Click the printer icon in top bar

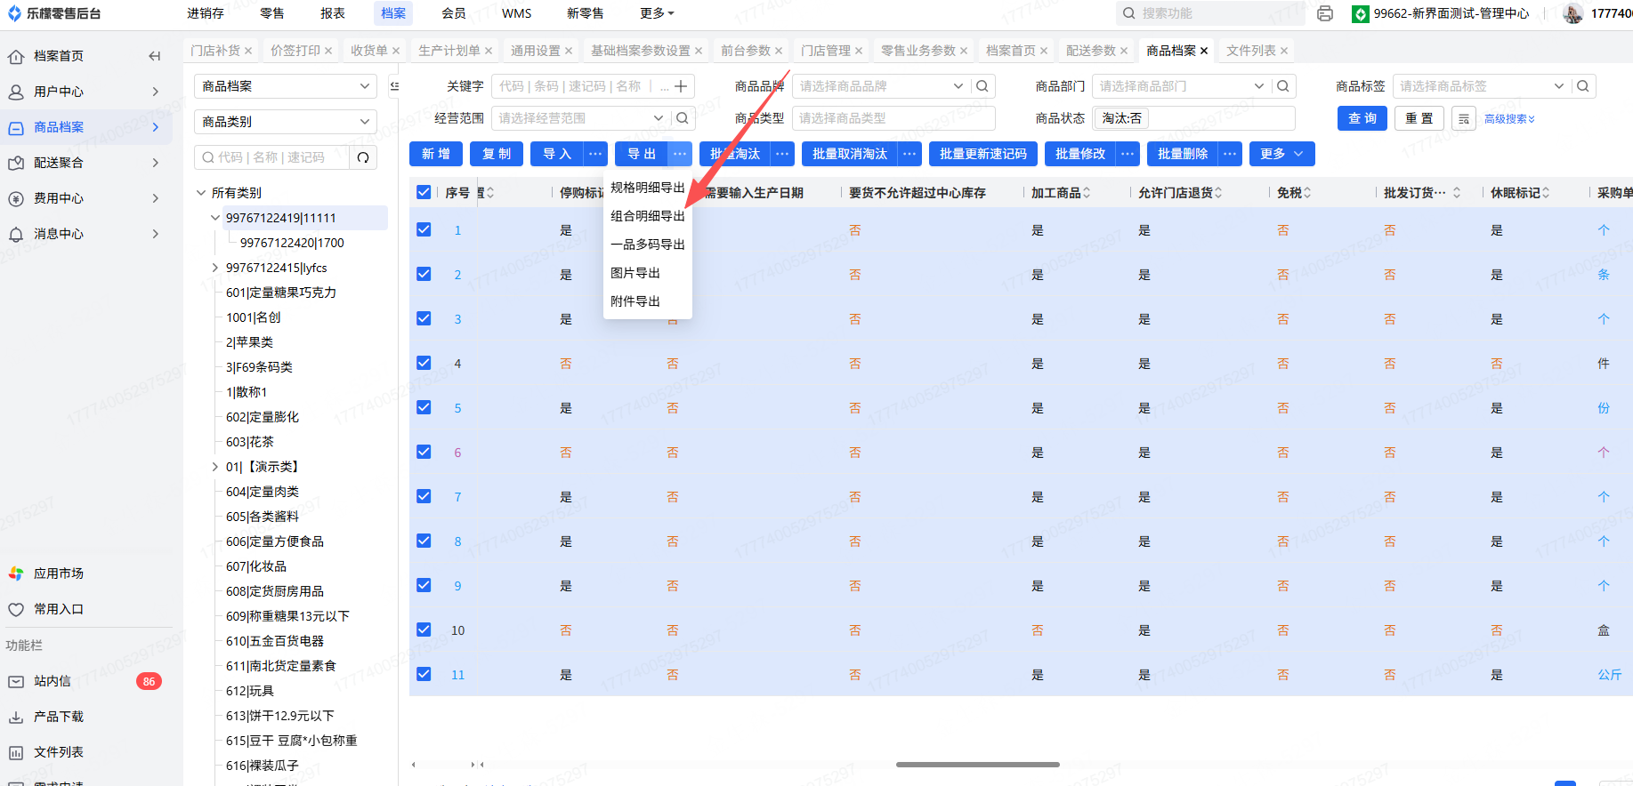click(x=1325, y=13)
